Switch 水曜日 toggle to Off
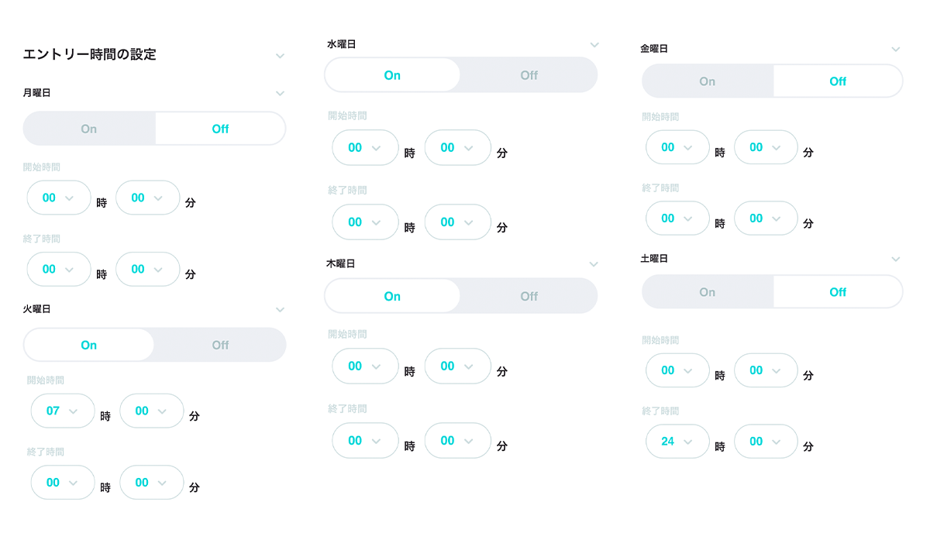 [529, 75]
